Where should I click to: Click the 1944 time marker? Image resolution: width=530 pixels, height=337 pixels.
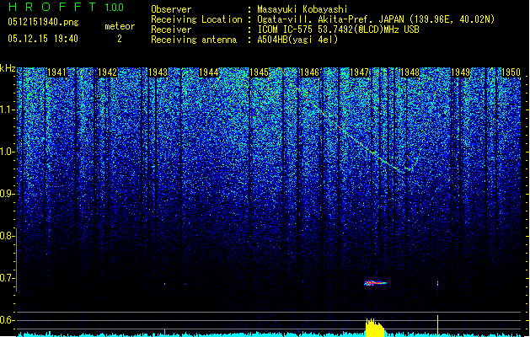pyautogui.click(x=209, y=72)
